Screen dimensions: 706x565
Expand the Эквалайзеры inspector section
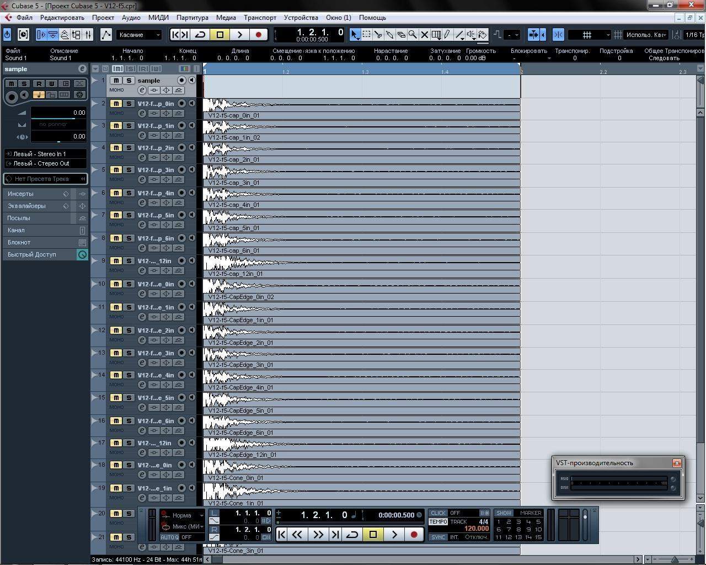click(x=45, y=206)
